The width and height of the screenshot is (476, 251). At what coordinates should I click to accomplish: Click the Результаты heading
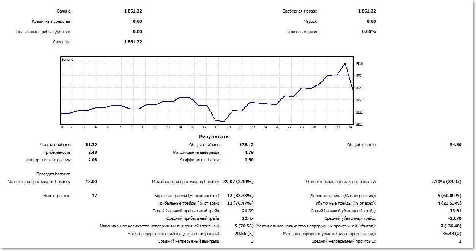tap(214, 136)
